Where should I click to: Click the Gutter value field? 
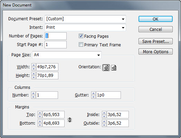point(108,95)
